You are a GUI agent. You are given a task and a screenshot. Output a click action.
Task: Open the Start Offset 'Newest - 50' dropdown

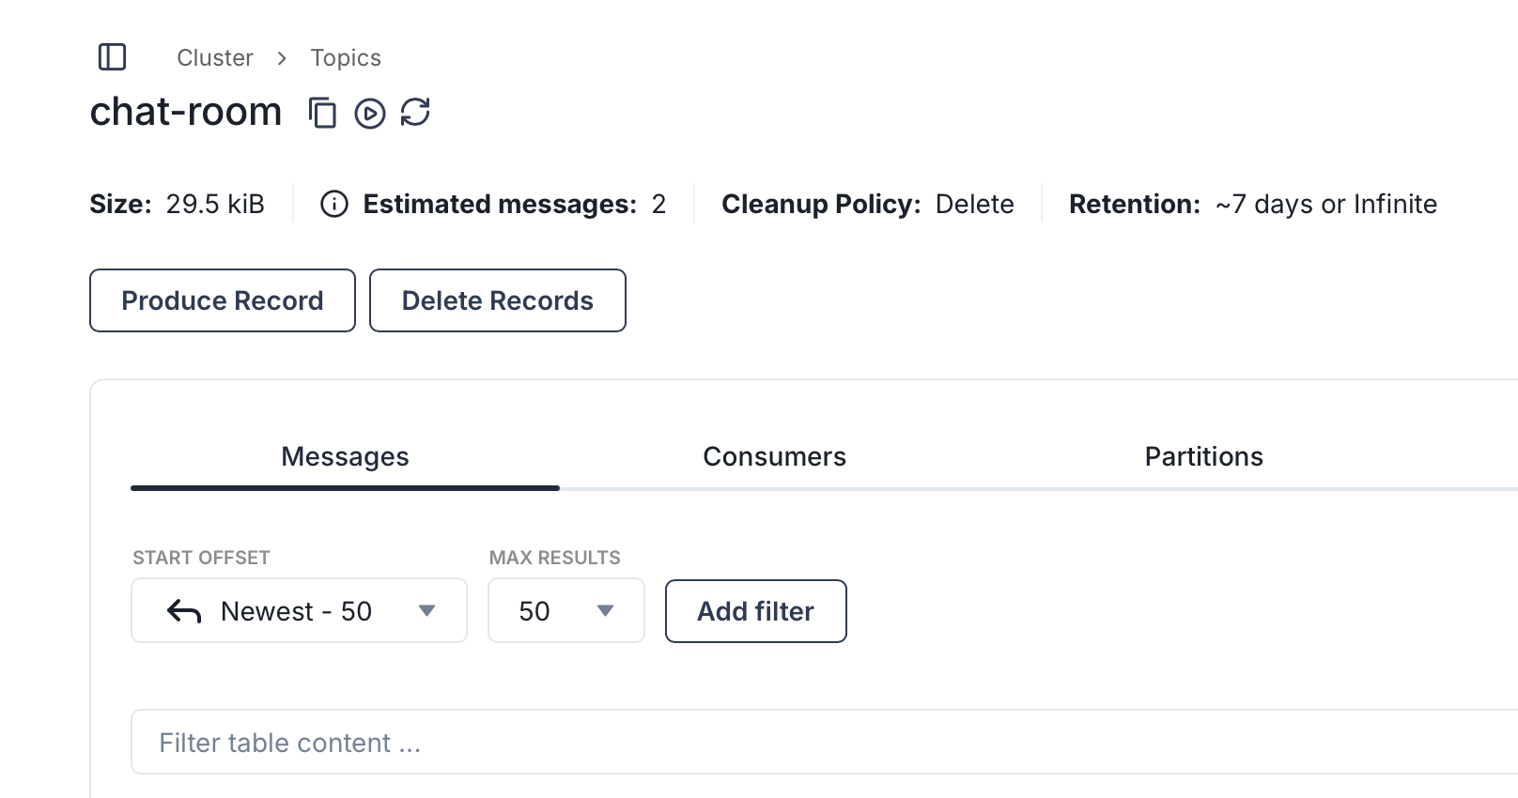296,611
